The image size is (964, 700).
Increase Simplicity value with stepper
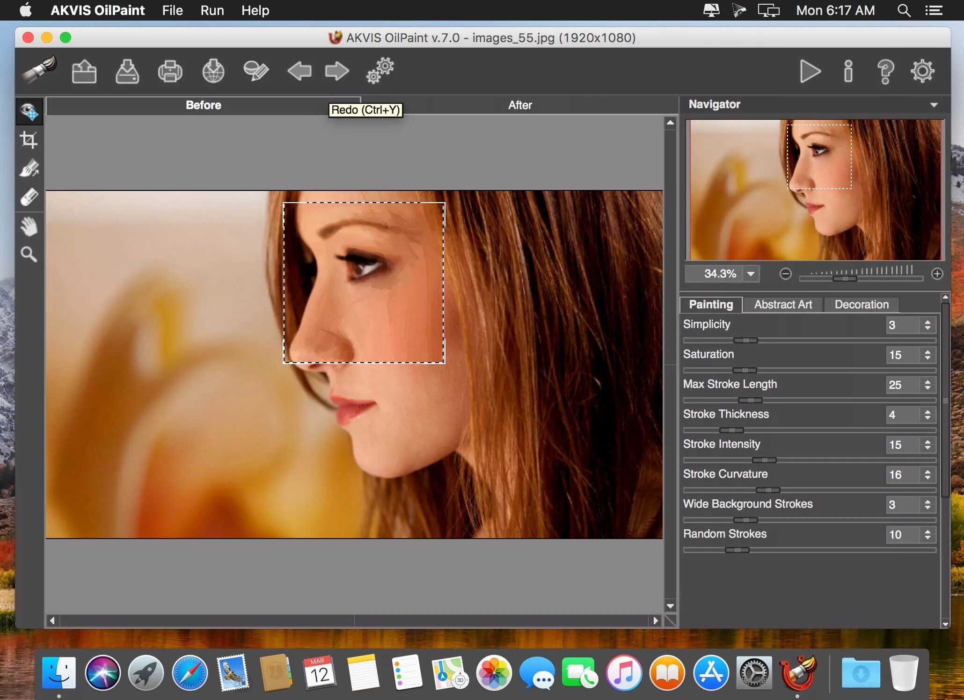point(927,321)
